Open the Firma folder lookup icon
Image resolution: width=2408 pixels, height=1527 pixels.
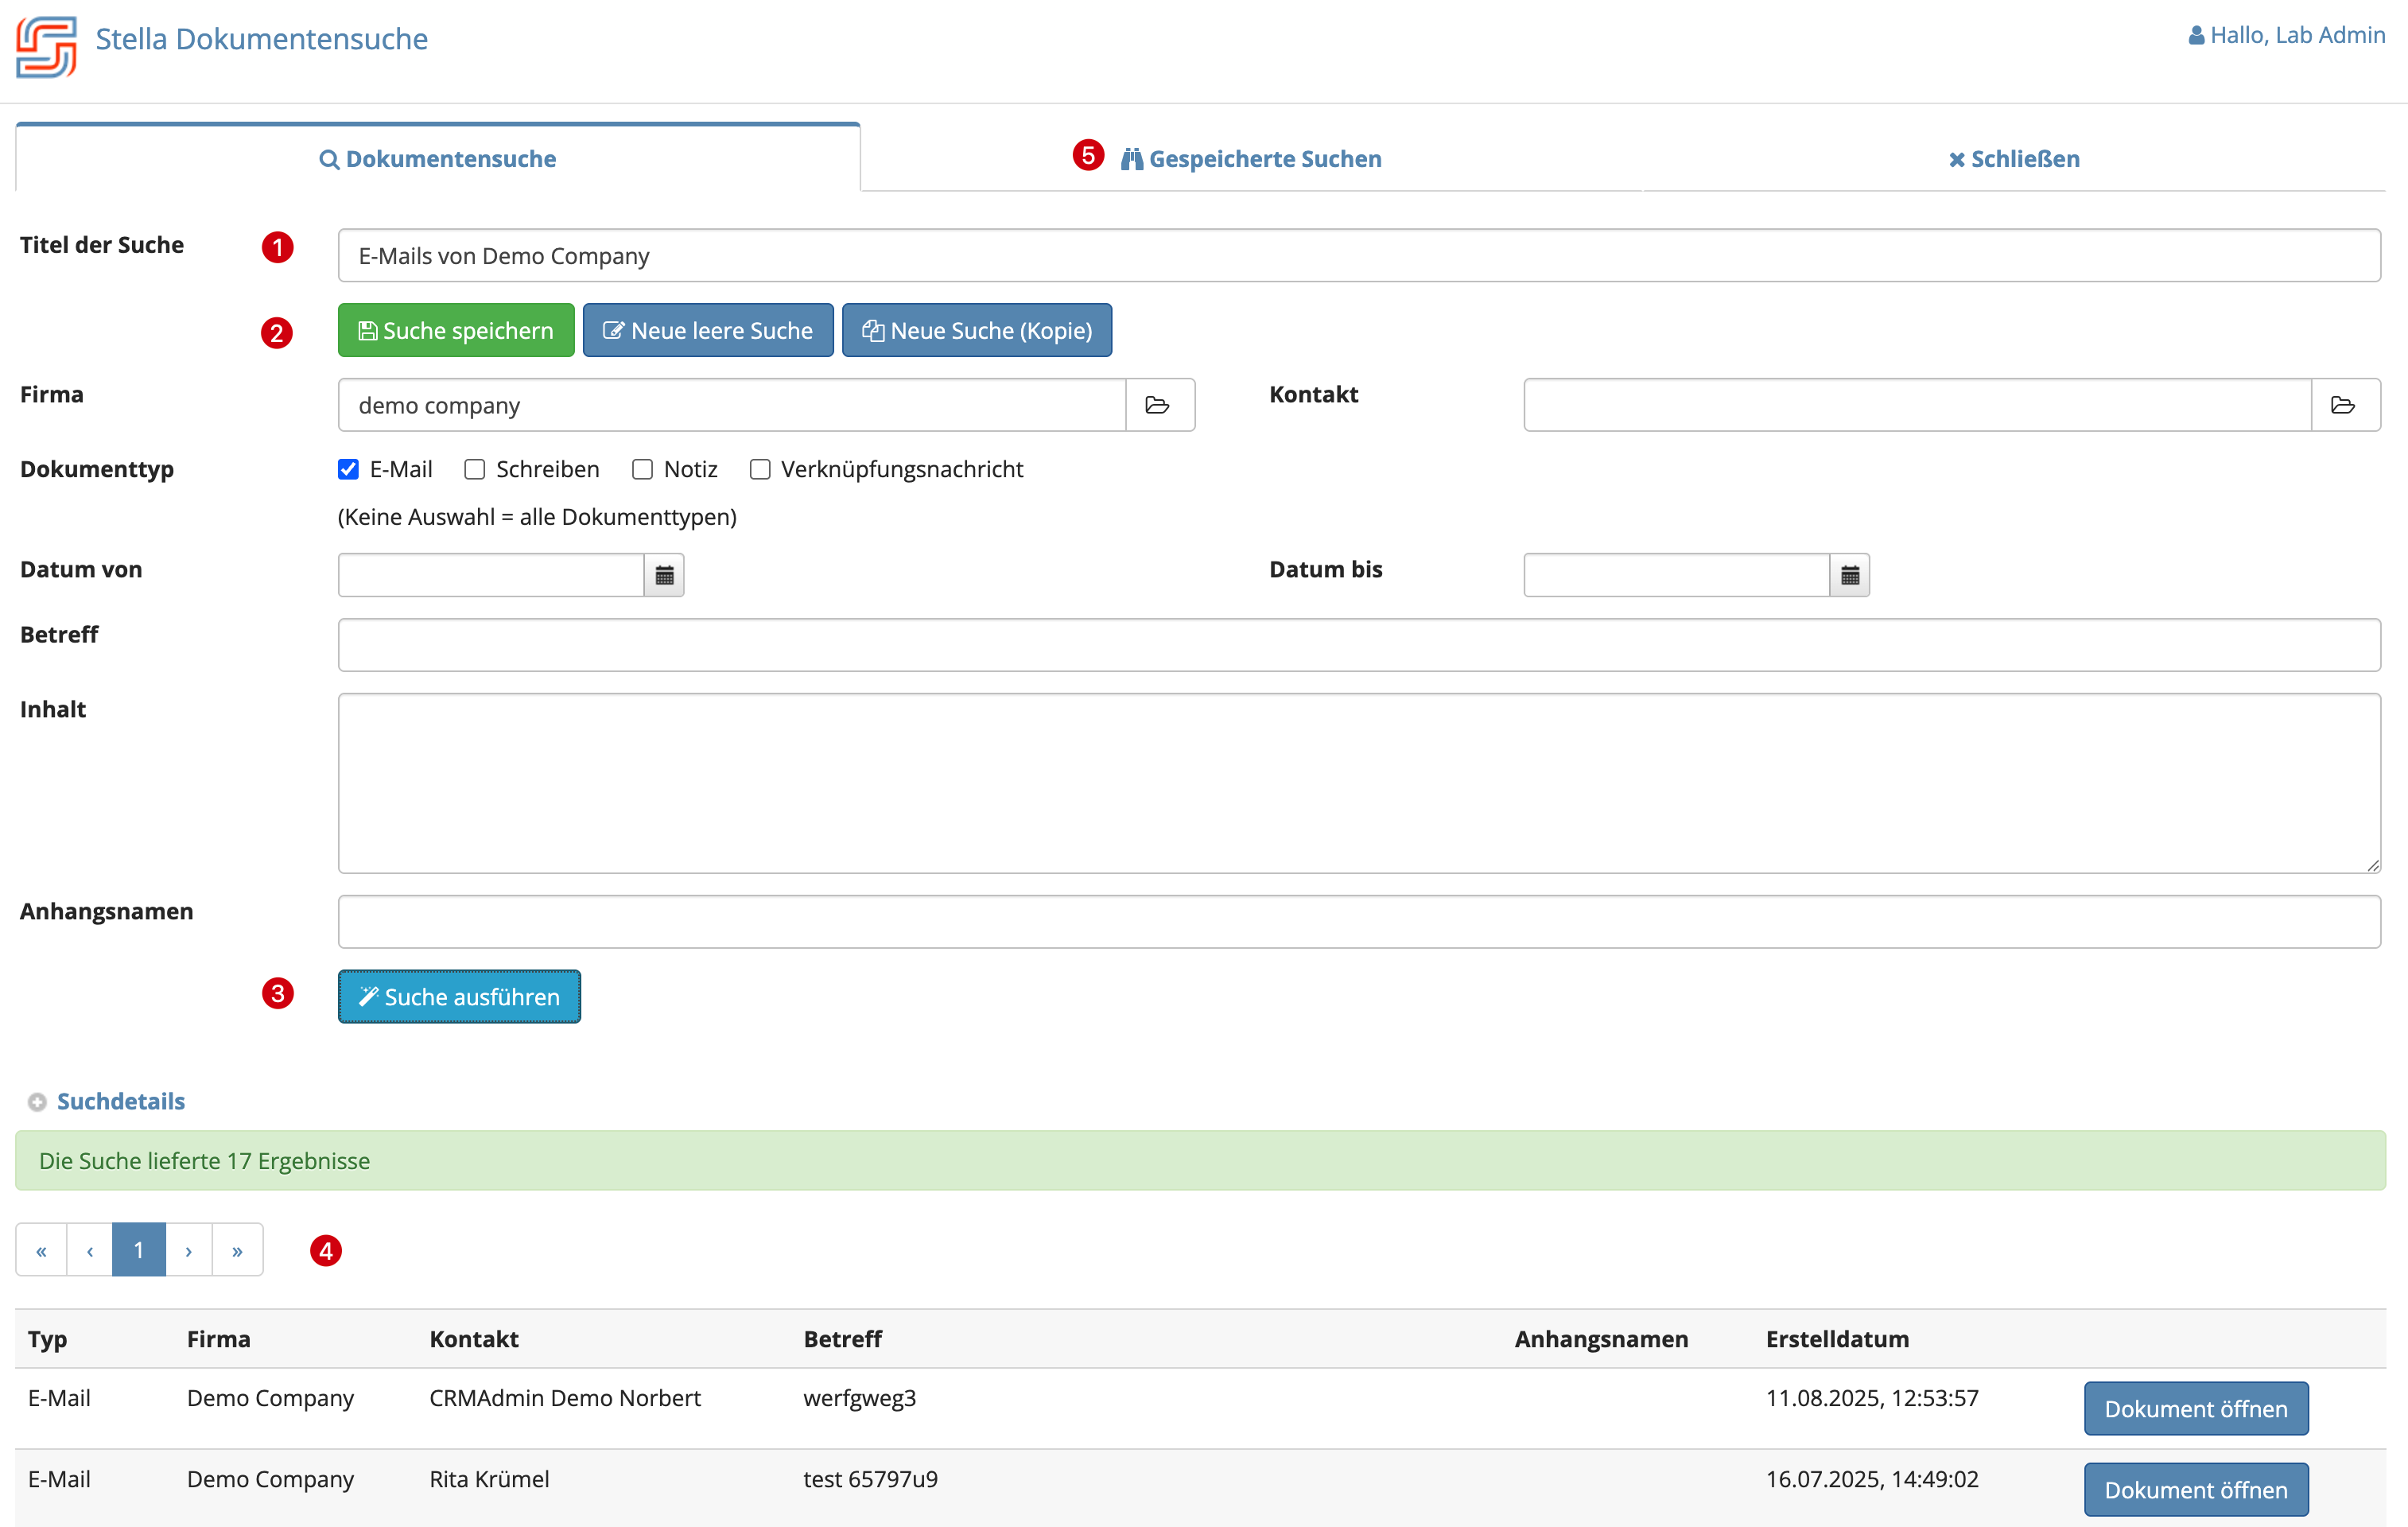pyautogui.click(x=1158, y=405)
